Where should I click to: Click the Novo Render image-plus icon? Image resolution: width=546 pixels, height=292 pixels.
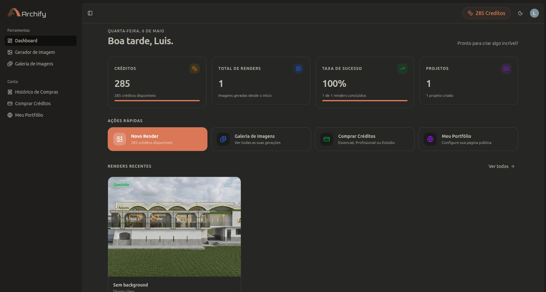(x=120, y=139)
